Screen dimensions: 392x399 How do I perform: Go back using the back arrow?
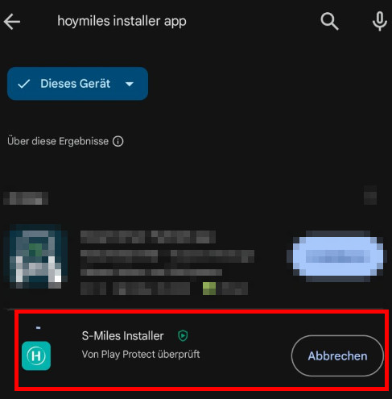12,21
